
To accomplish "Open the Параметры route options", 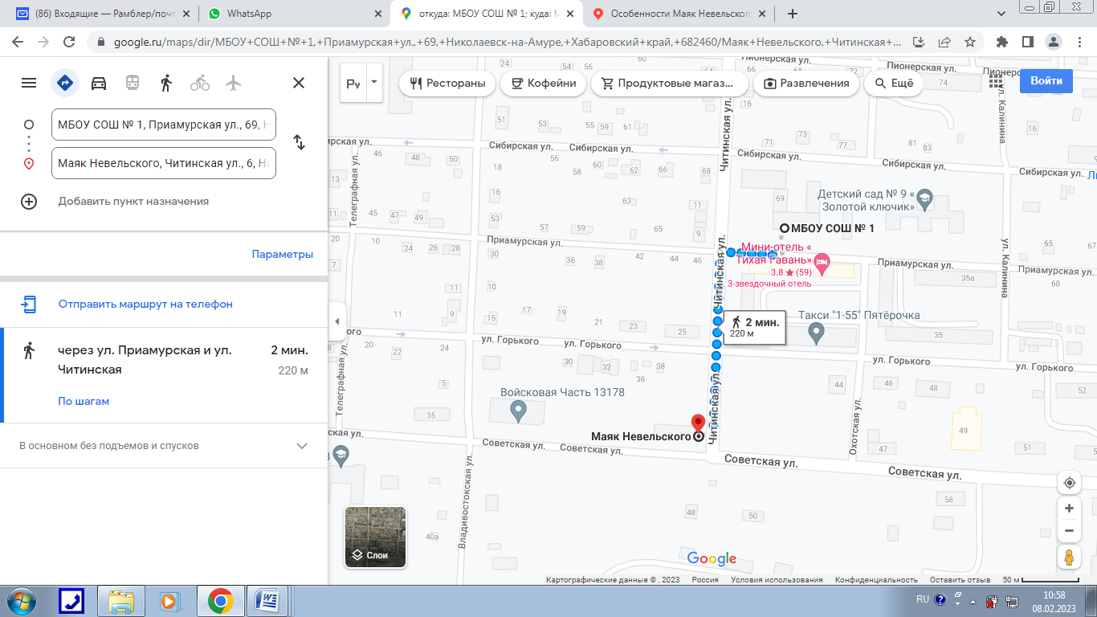I will coord(282,255).
